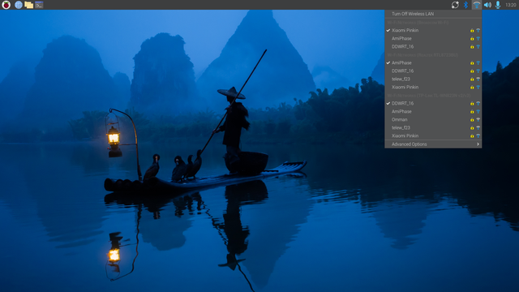Show the calendar from the clock

(x=510, y=5)
